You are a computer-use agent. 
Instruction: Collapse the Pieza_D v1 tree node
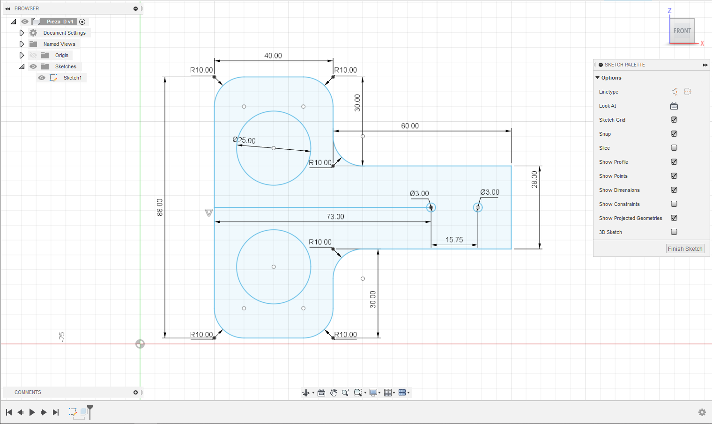(13, 22)
